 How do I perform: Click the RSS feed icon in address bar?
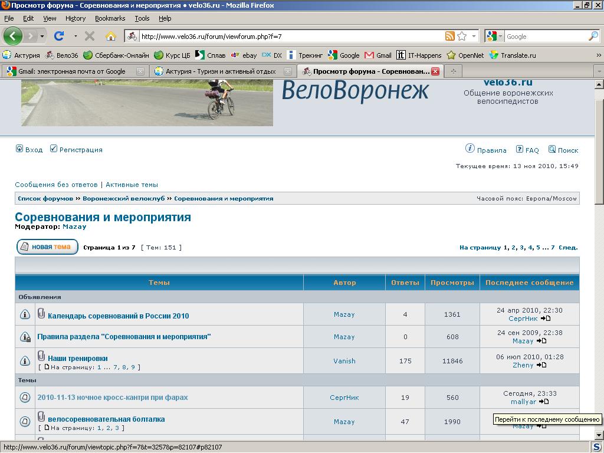click(450, 36)
